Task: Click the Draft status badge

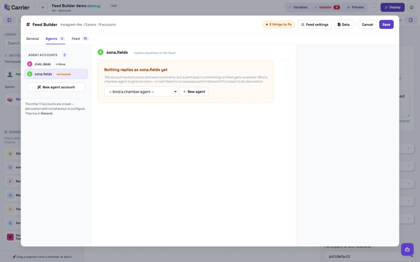Action: click(x=114, y=6)
